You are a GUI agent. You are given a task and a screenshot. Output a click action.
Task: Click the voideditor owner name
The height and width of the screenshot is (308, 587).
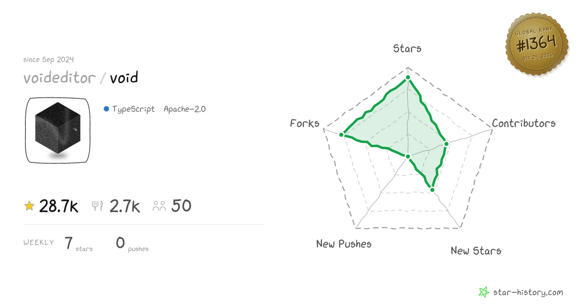pos(59,78)
